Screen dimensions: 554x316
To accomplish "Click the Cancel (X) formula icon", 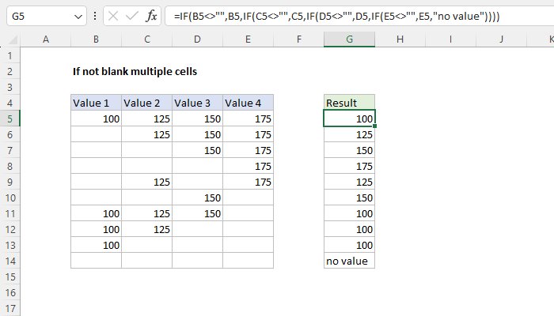I will (x=113, y=16).
